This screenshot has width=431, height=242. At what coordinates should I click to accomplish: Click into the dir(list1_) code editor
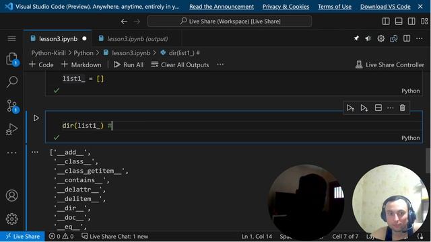coord(234,126)
